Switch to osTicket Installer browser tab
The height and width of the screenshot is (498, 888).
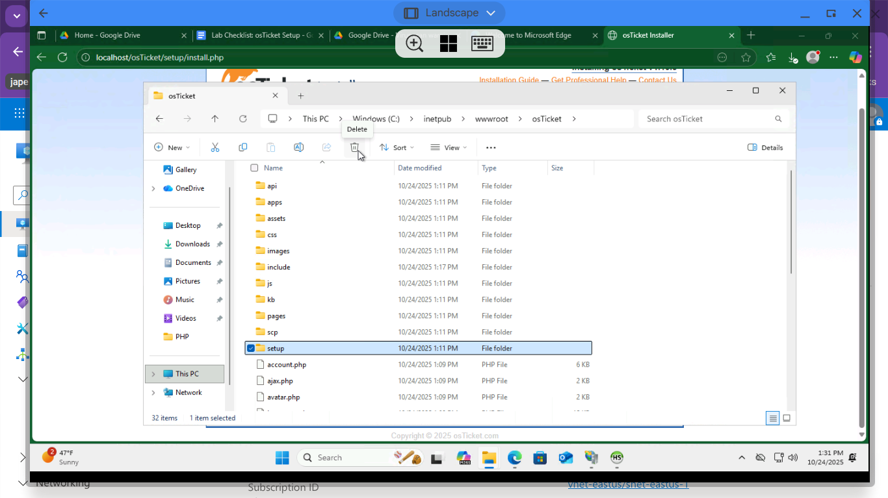click(x=672, y=36)
